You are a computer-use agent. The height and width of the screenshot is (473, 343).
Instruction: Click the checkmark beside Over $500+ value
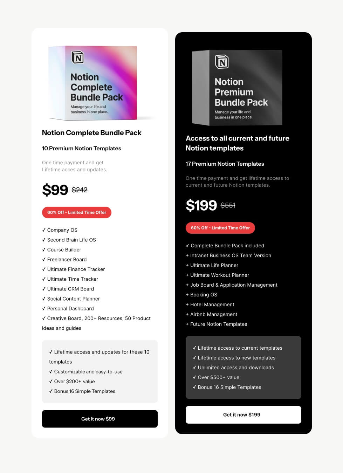coord(194,377)
